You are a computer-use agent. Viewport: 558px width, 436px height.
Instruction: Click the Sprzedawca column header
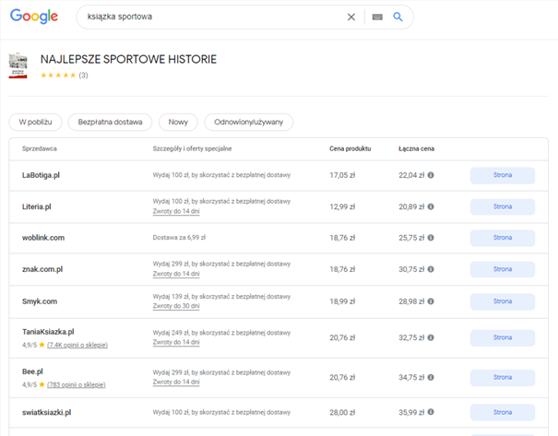(x=39, y=148)
